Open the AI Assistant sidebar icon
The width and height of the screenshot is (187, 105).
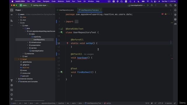point(175,15)
